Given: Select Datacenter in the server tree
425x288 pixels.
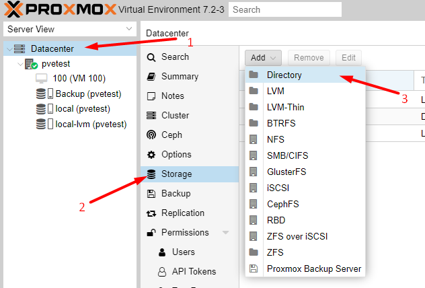Looking at the screenshot, I should pyautogui.click(x=70, y=49).
